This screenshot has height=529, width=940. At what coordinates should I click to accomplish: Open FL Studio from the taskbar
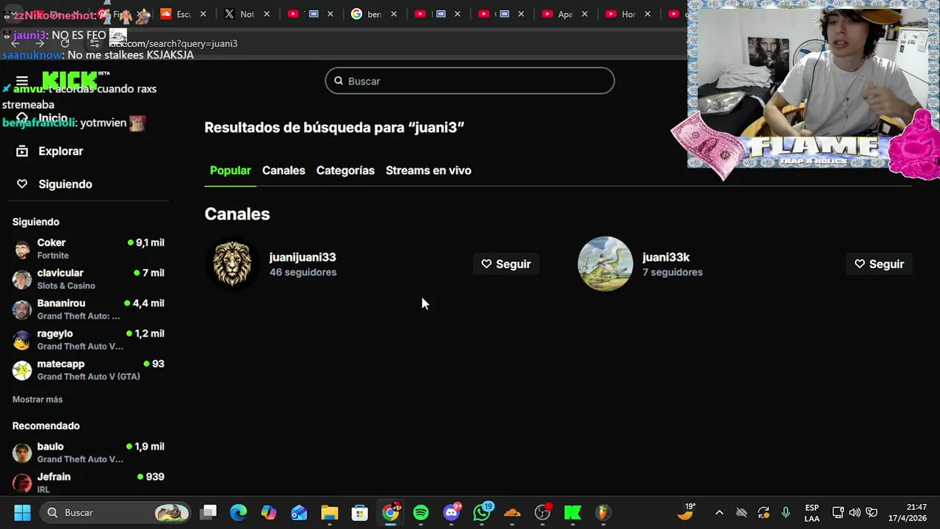click(x=602, y=512)
